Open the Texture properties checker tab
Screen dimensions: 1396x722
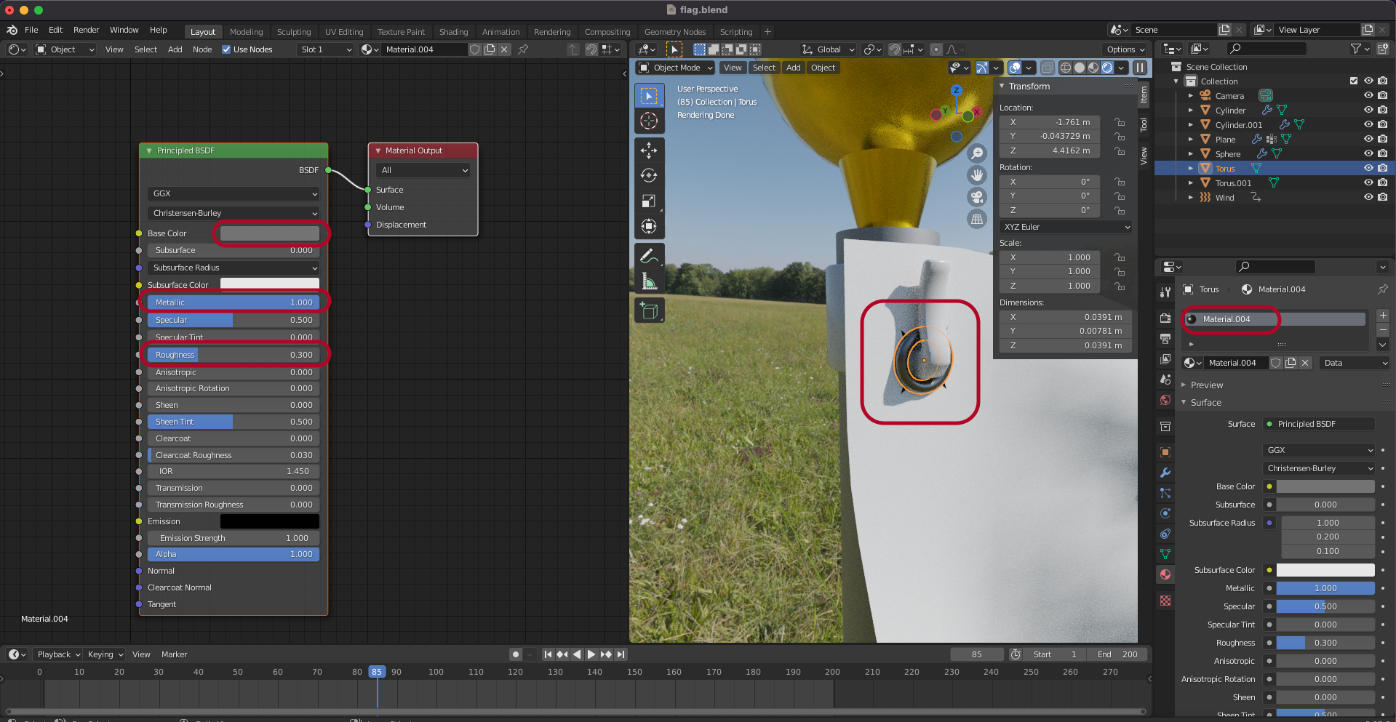1165,601
